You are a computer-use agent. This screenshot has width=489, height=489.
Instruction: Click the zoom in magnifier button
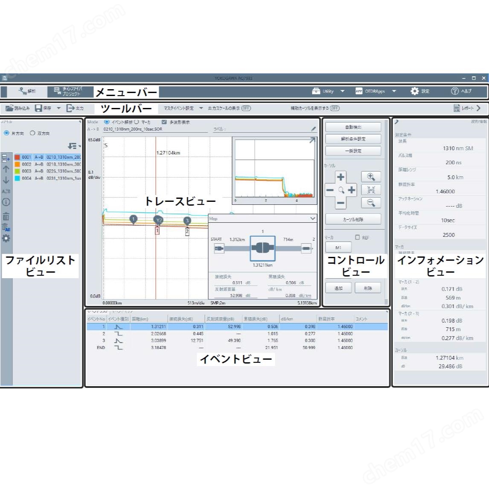[371, 177]
